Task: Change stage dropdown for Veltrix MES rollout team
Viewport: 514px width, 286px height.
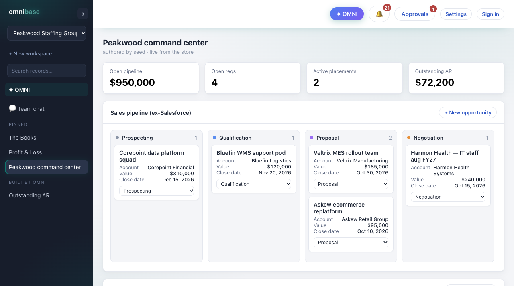Action: [351, 184]
